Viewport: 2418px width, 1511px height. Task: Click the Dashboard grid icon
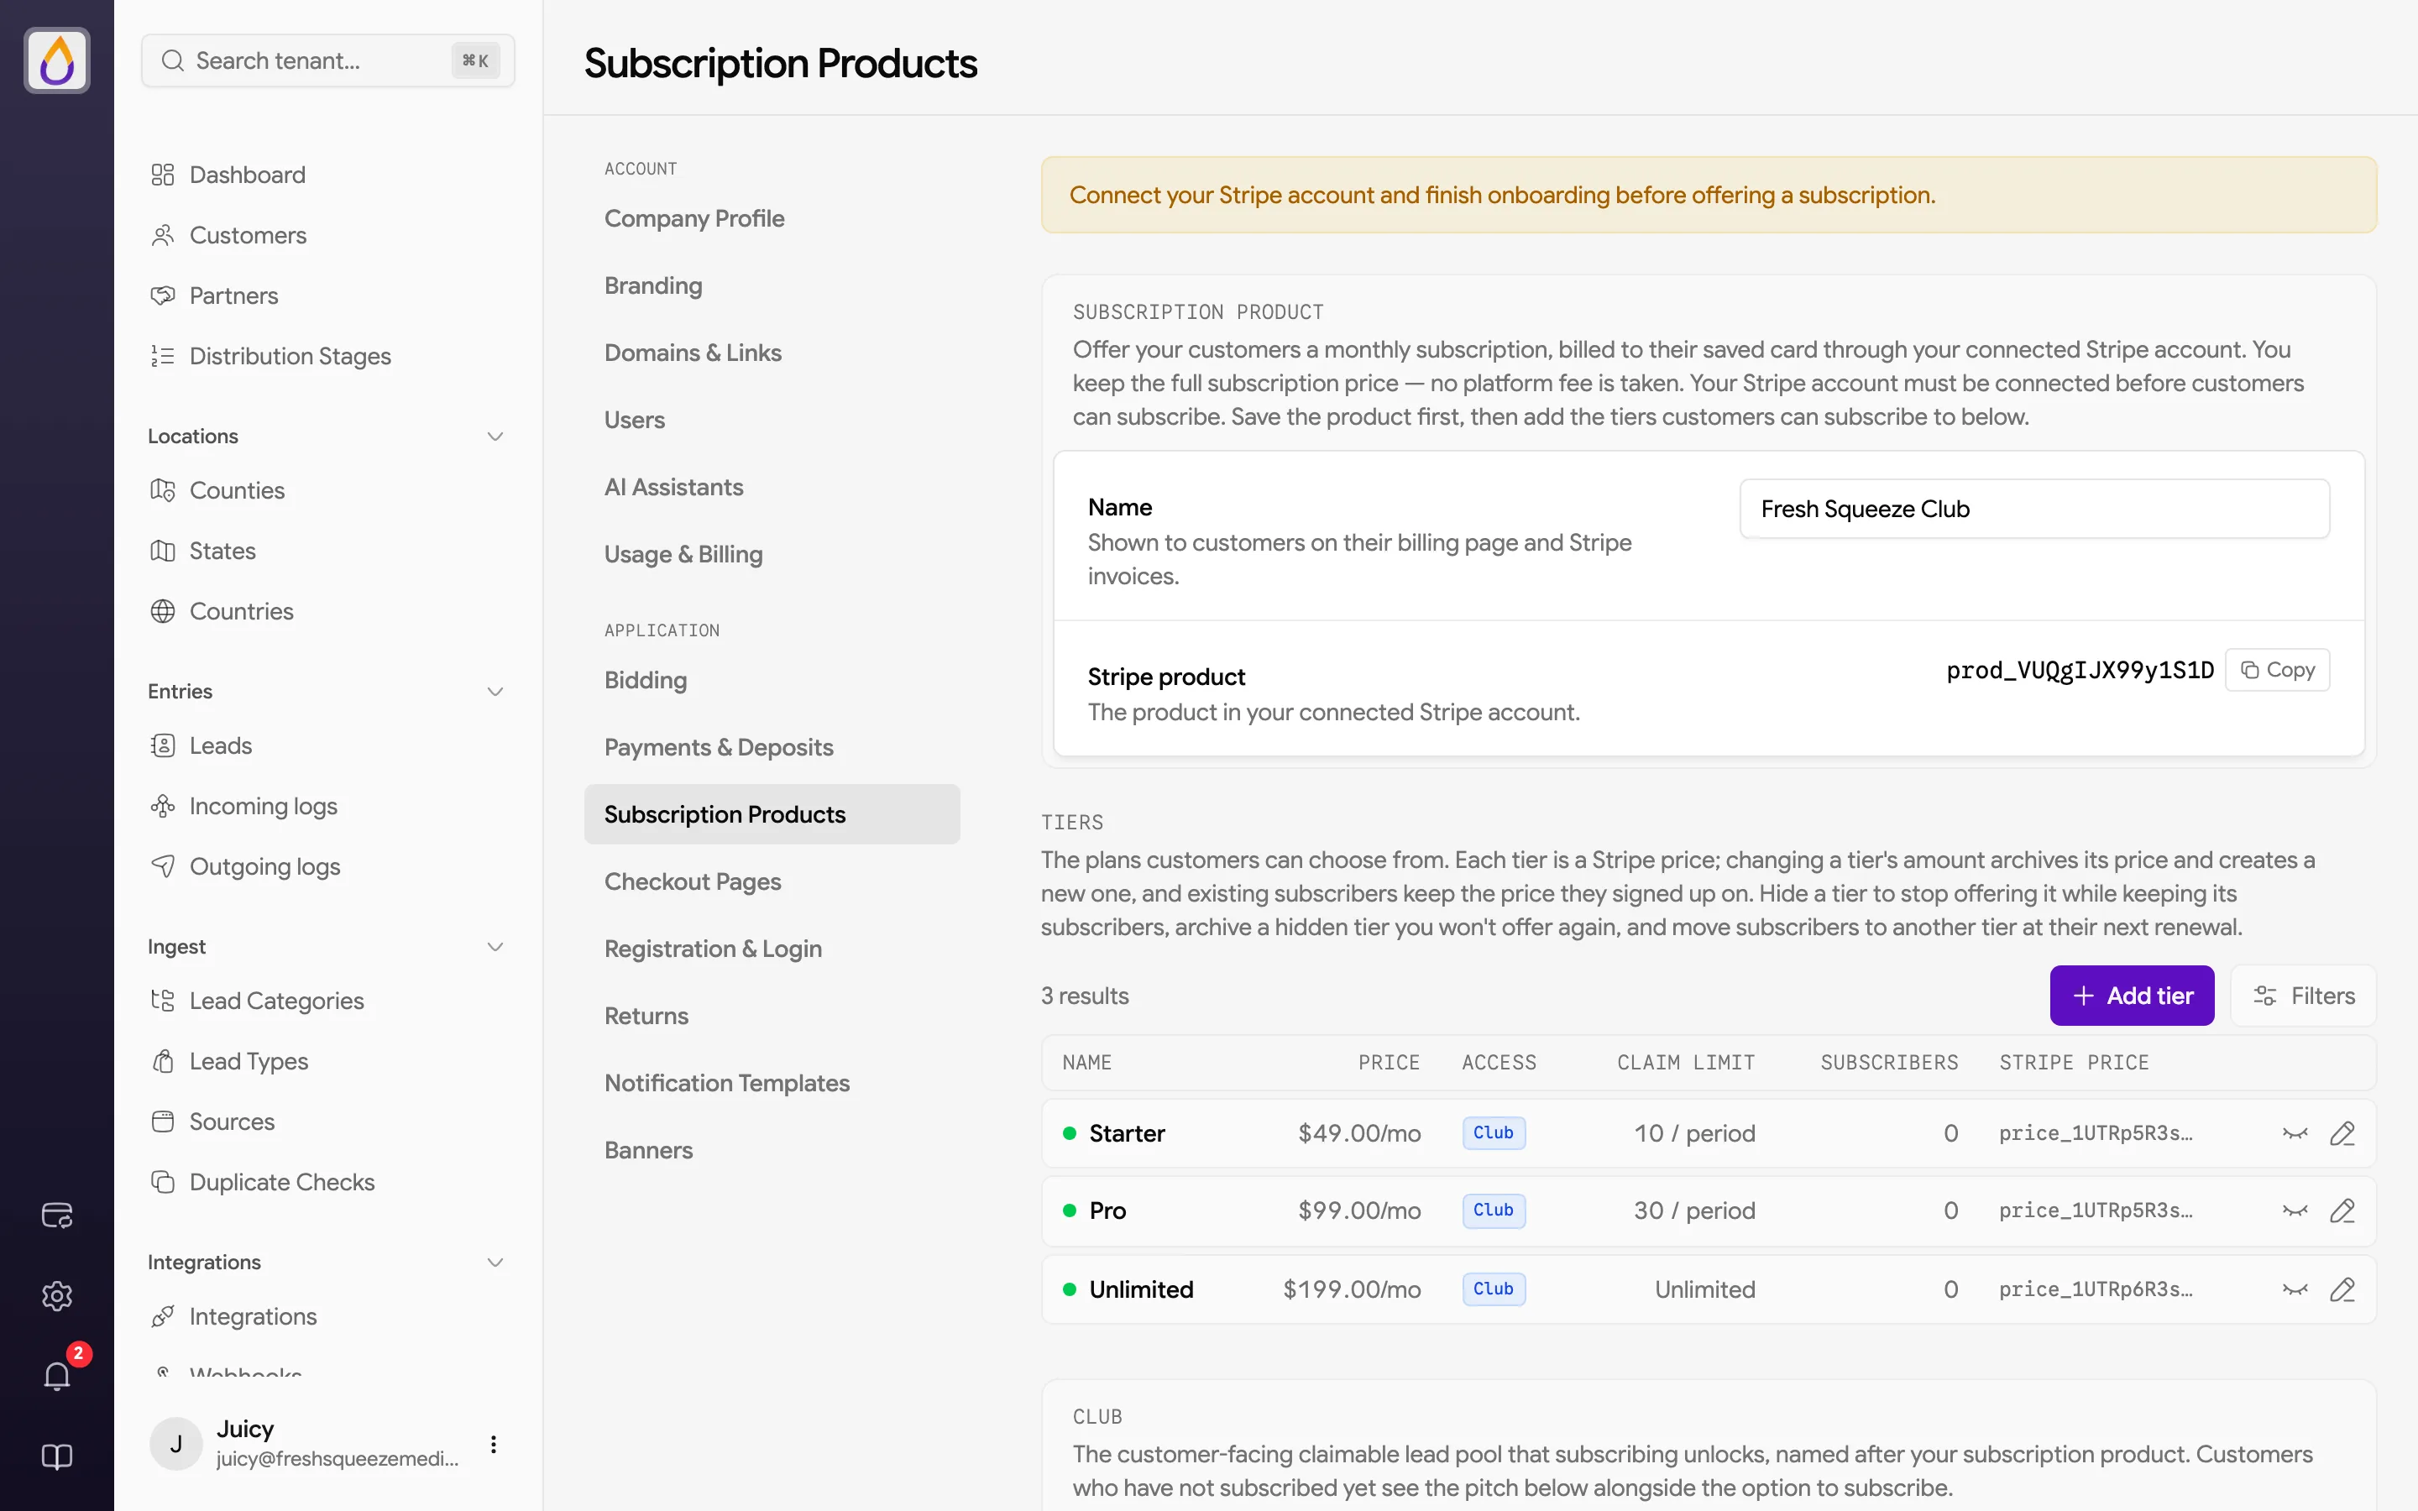163,175
